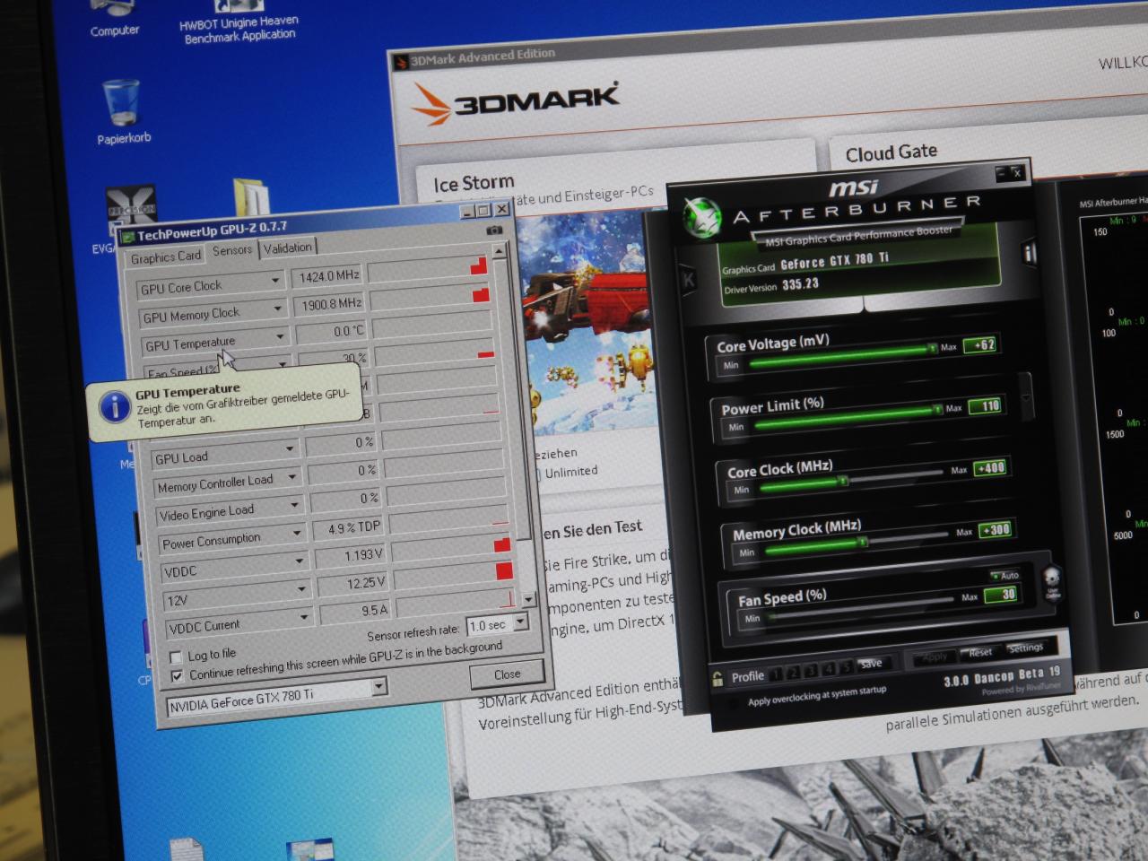Toggle the fan speed Auto button
Image resolution: width=1148 pixels, height=861 pixels.
[x=1005, y=575]
